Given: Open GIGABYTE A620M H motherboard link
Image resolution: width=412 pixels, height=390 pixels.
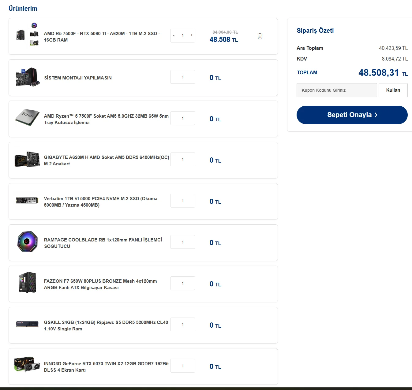Looking at the screenshot, I should (107, 160).
